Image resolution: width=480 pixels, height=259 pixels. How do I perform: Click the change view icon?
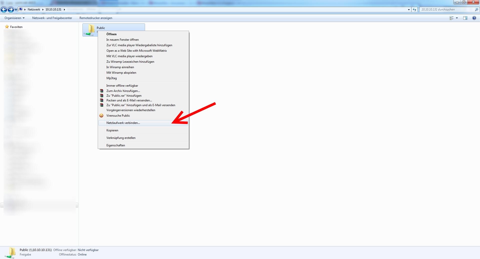coord(451,18)
